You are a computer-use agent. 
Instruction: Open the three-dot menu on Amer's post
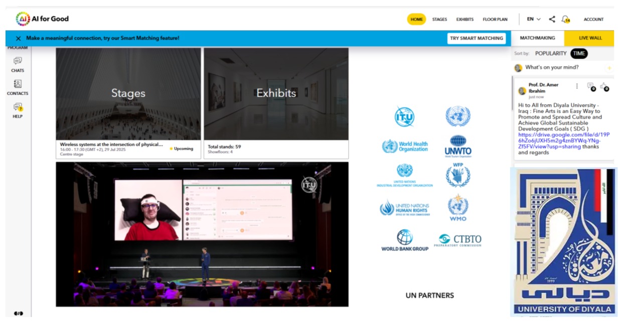[x=577, y=86]
